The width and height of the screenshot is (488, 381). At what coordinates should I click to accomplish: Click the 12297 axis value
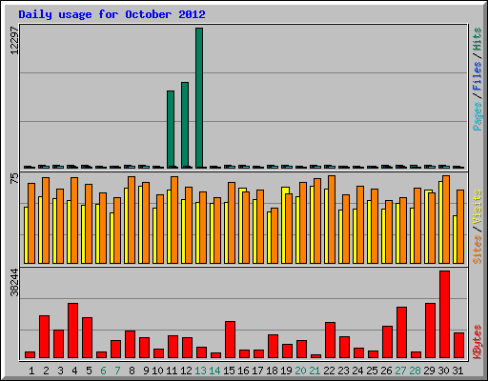[14, 40]
